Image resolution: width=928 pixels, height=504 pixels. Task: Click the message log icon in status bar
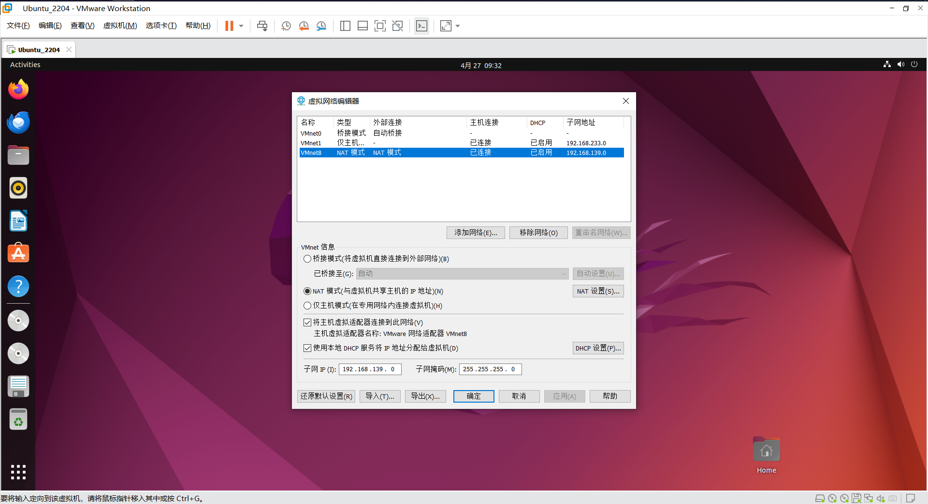coord(911,498)
